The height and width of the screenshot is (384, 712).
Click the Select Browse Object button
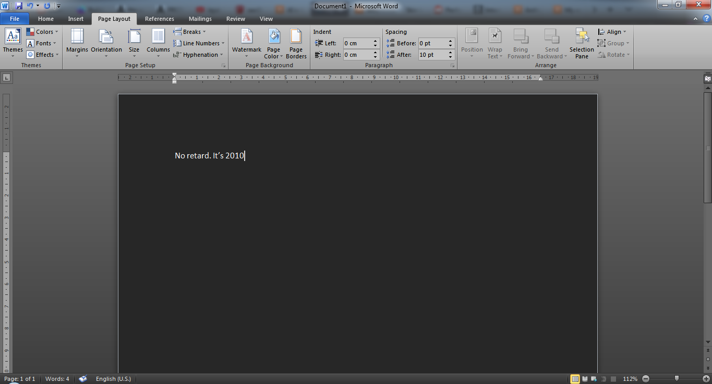pos(707,360)
